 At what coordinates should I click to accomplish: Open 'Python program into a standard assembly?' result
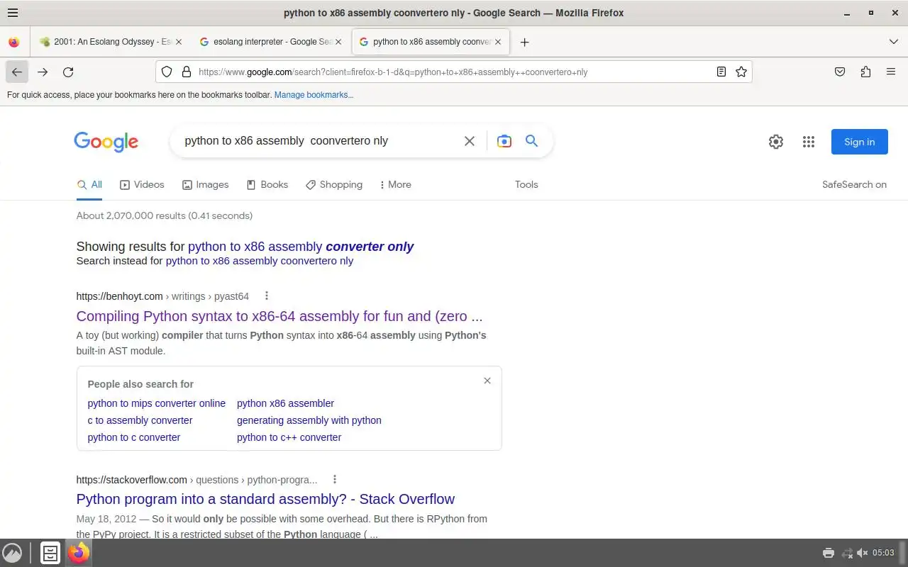point(265,499)
